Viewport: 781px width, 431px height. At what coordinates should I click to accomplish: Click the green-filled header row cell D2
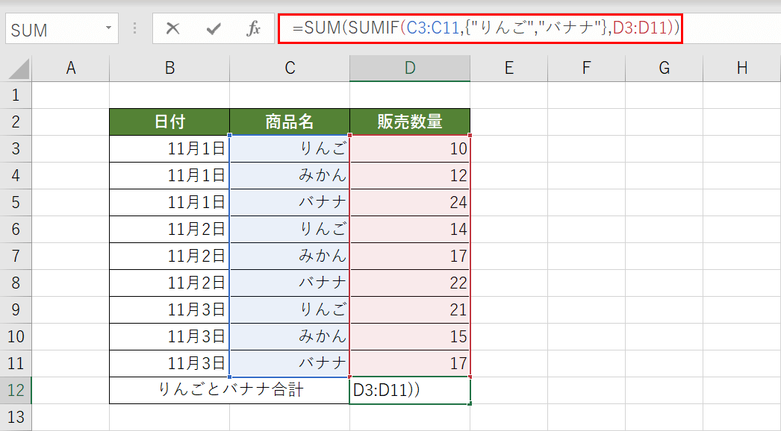[409, 122]
